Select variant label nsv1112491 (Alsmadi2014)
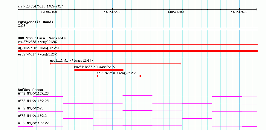The image size is (266, 130). tap(71, 61)
